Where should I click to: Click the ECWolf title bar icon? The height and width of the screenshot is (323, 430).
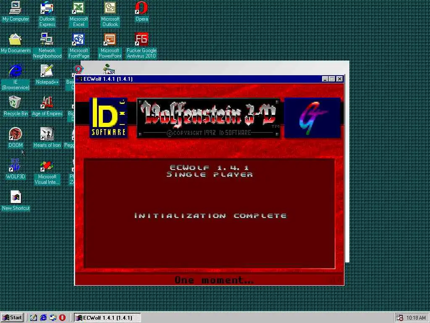coord(79,79)
